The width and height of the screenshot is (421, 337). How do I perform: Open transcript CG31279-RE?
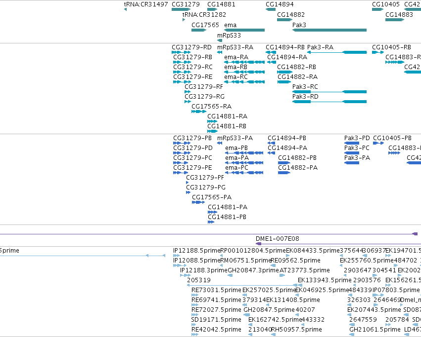coord(182,82)
